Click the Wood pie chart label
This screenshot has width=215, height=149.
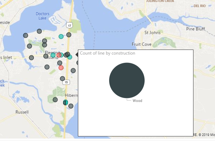point(137,101)
